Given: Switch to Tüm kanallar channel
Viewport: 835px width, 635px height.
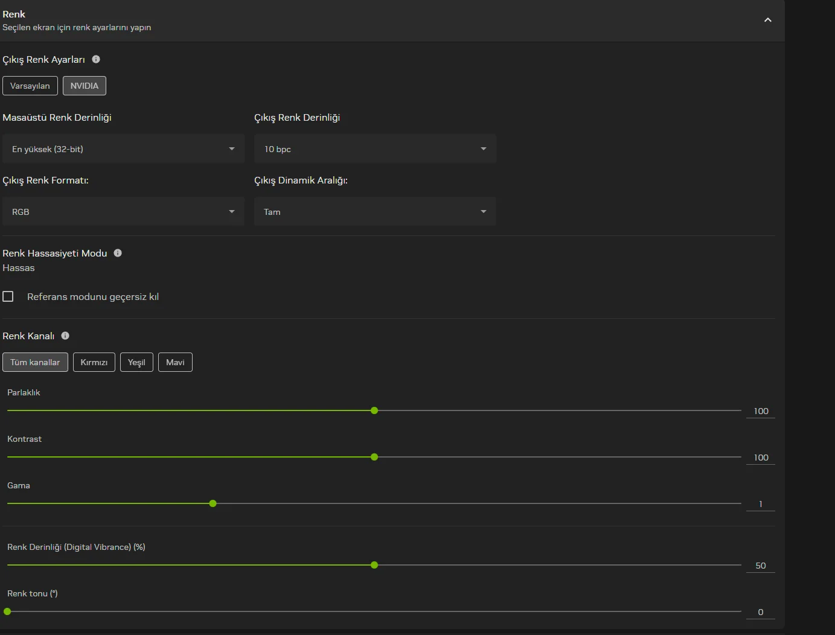Looking at the screenshot, I should 35,362.
